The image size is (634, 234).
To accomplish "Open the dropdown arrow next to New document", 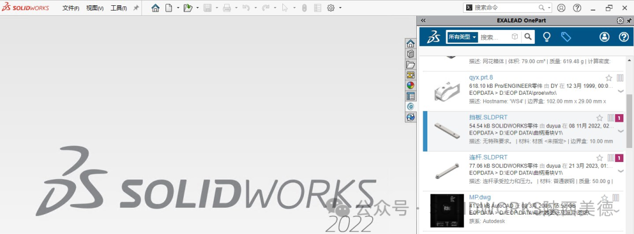I will coord(178,8).
